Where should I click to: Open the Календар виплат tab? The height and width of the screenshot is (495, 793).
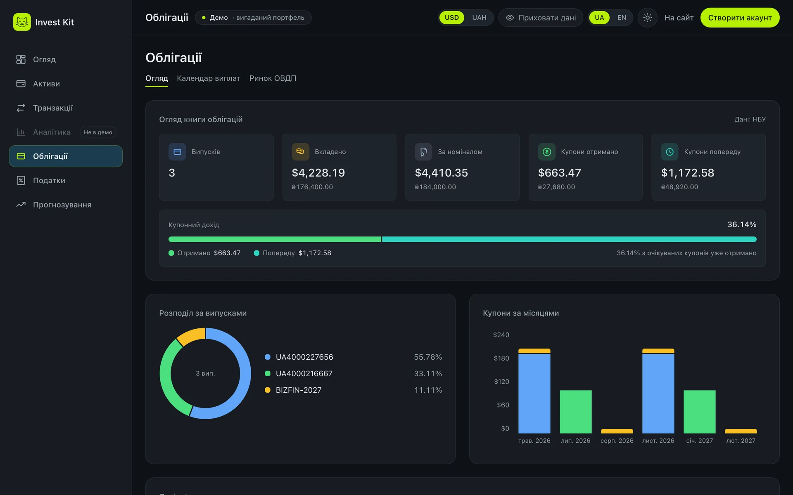coord(209,78)
